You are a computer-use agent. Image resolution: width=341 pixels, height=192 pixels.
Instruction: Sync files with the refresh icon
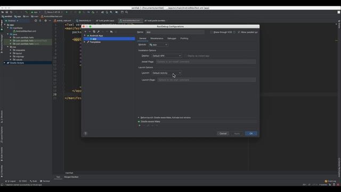[x=11, y=12]
